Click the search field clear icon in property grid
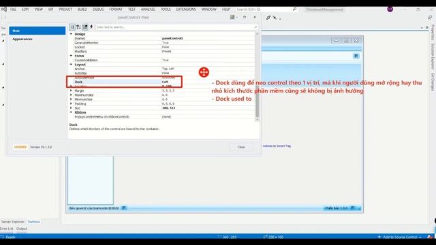The image size is (436, 245). tap(255, 27)
